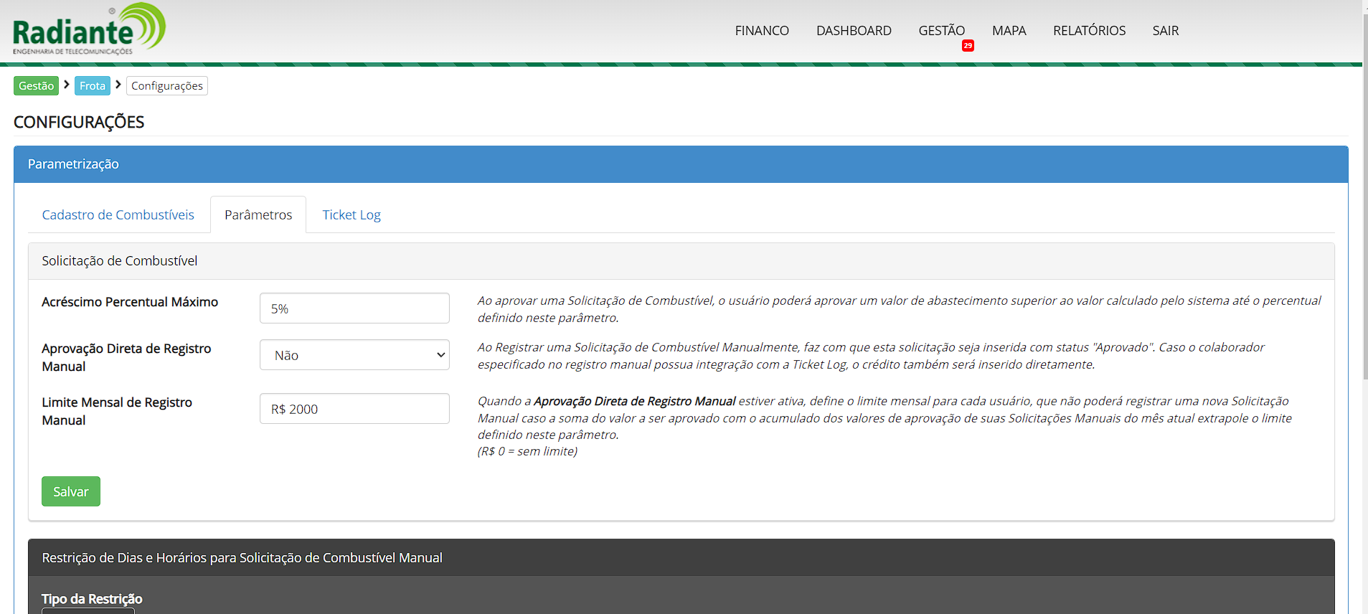Click the Limite Mensal de Registro Manual field
The image size is (1368, 614).
point(354,409)
